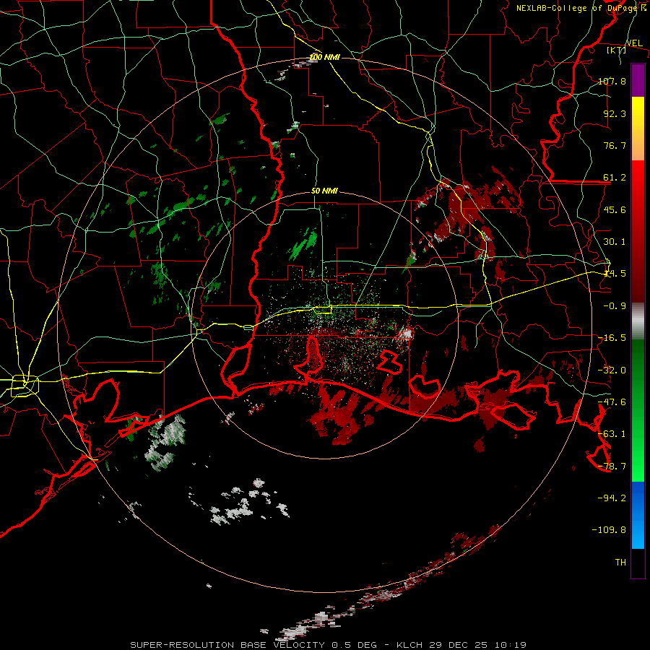Screen dimensions: 650x650
Task: Click the 30.1 value on velocity scale
Action: (x=615, y=242)
